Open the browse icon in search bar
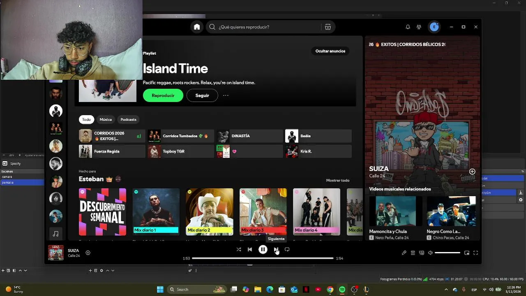Viewport: 526px width, 296px height. tap(328, 27)
